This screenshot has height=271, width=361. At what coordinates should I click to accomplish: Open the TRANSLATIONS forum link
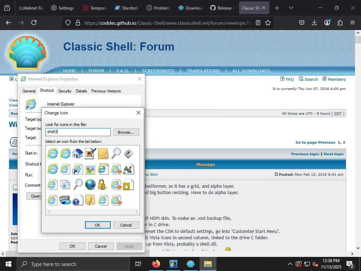point(203,71)
